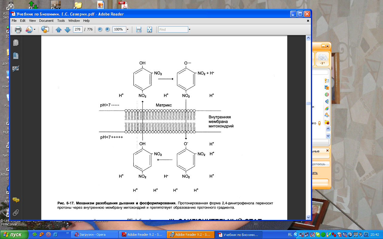Show the Bookmarks panel

[x=16, y=56]
